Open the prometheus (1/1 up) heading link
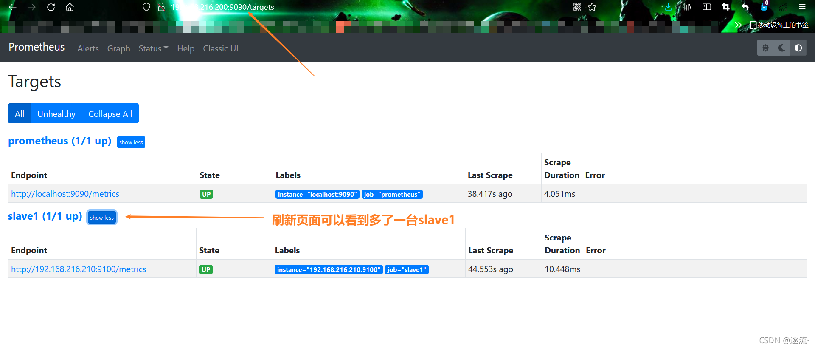Image resolution: width=815 pixels, height=348 pixels. pyautogui.click(x=60, y=141)
